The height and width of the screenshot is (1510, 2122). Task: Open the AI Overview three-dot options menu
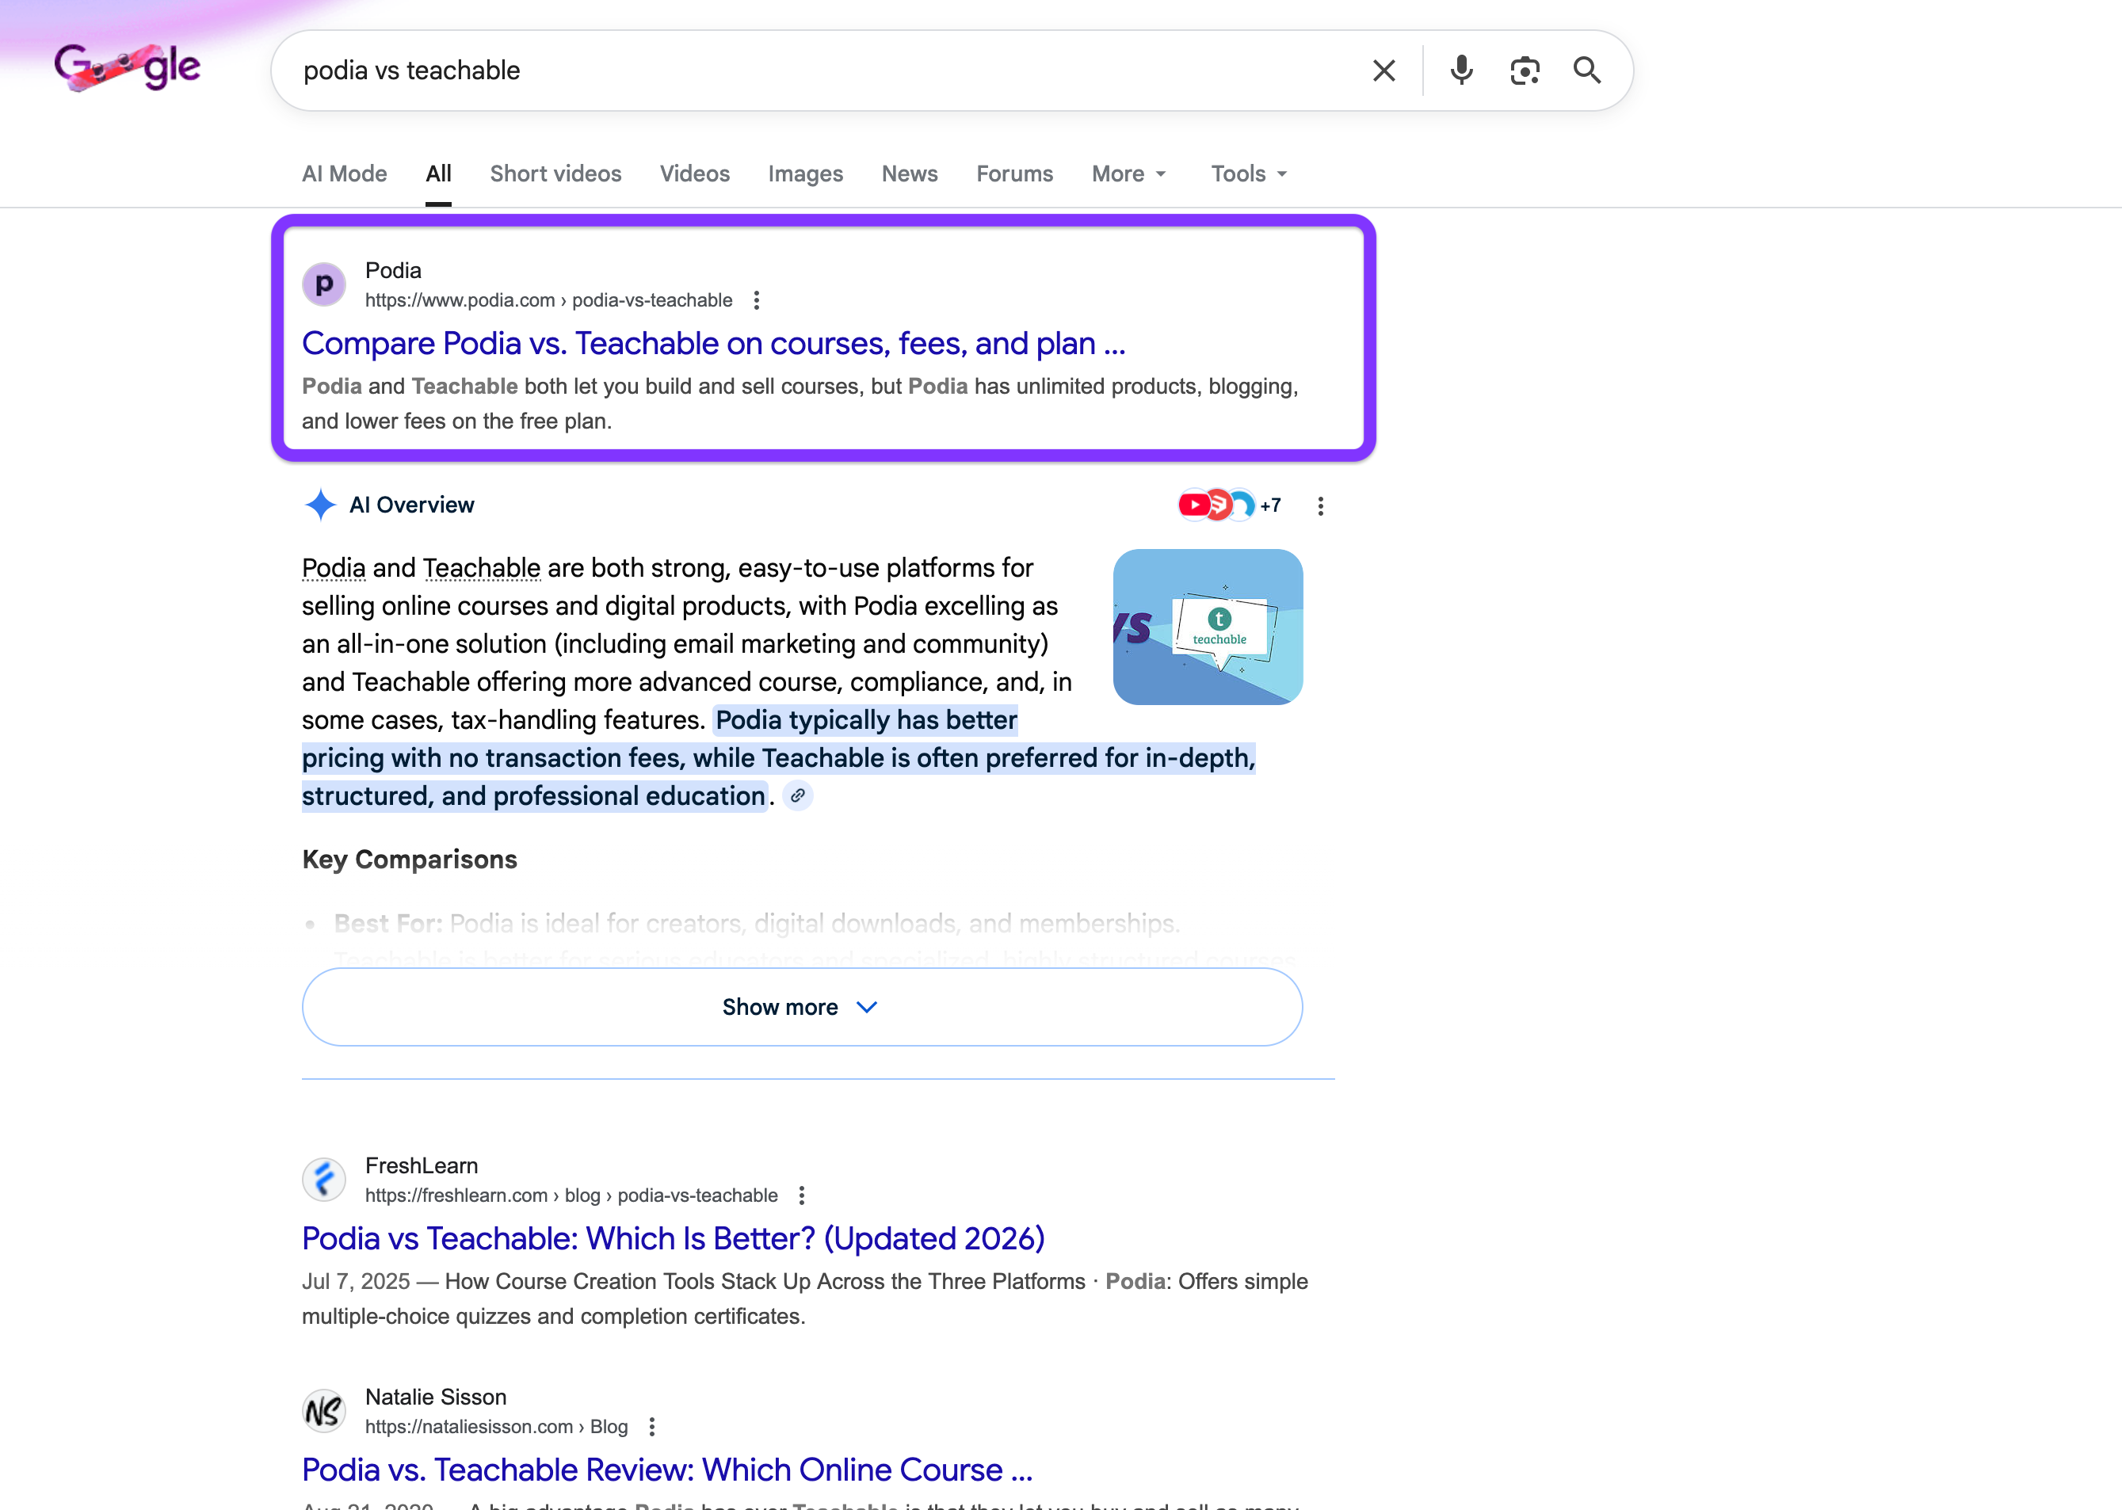1320,505
